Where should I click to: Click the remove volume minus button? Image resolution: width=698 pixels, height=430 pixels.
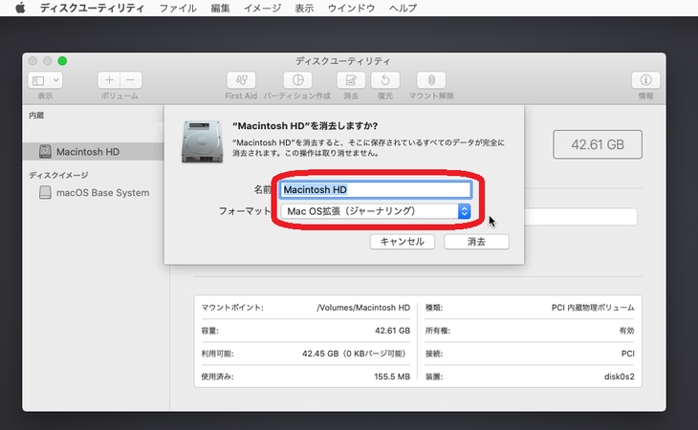tap(131, 80)
